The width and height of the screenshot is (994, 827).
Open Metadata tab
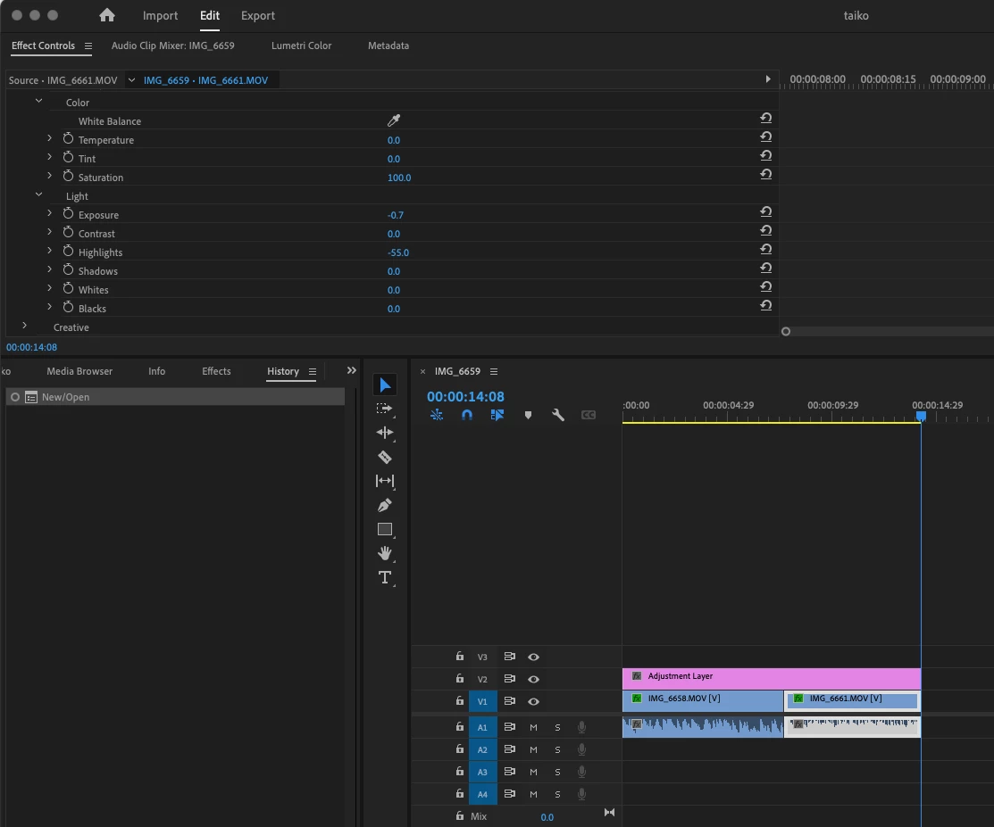tap(388, 45)
